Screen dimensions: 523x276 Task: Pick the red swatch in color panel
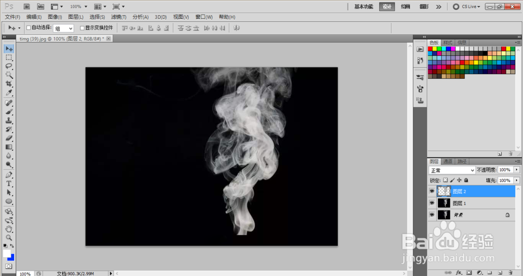click(430, 49)
